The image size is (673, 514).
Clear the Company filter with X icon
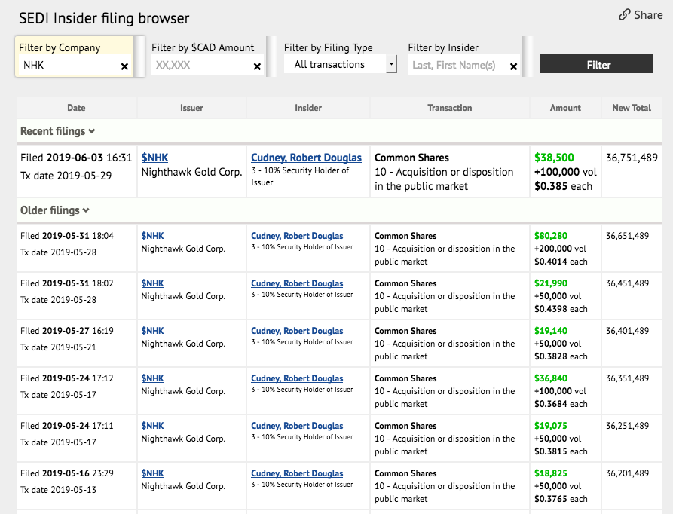click(124, 66)
